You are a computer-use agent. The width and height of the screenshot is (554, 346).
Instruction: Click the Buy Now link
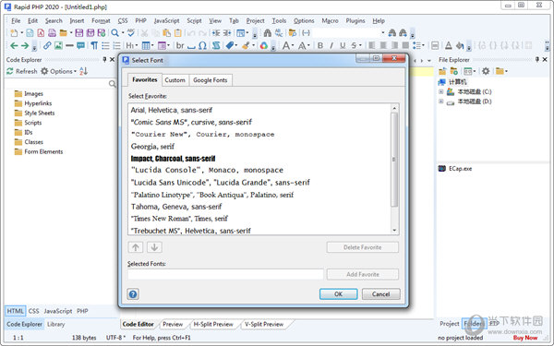click(525, 338)
